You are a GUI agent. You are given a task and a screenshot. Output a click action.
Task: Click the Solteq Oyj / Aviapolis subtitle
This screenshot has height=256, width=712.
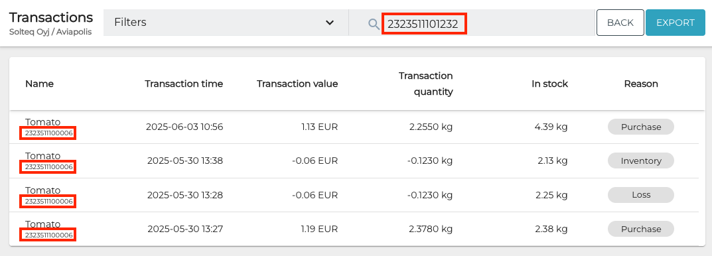pyautogui.click(x=50, y=32)
